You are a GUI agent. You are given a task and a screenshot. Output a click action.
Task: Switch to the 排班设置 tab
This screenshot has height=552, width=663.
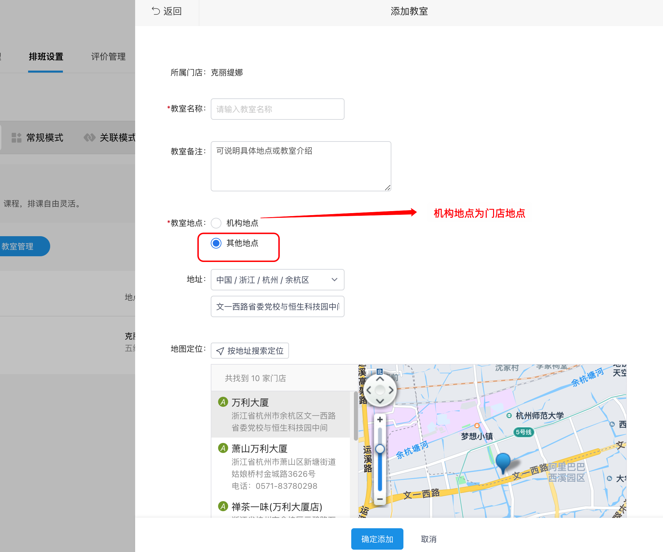point(46,57)
